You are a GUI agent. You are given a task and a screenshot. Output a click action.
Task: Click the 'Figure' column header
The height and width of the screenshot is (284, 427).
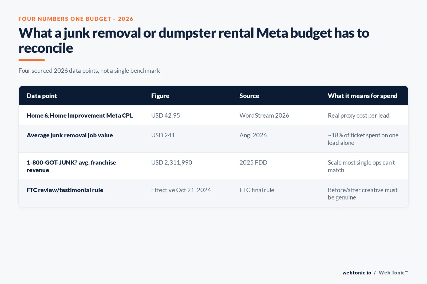tap(160, 96)
